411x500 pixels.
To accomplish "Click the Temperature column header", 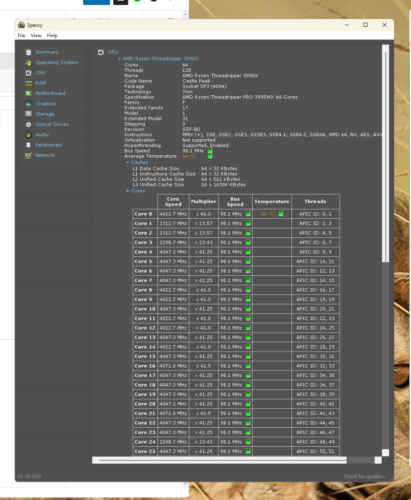I will (x=272, y=202).
